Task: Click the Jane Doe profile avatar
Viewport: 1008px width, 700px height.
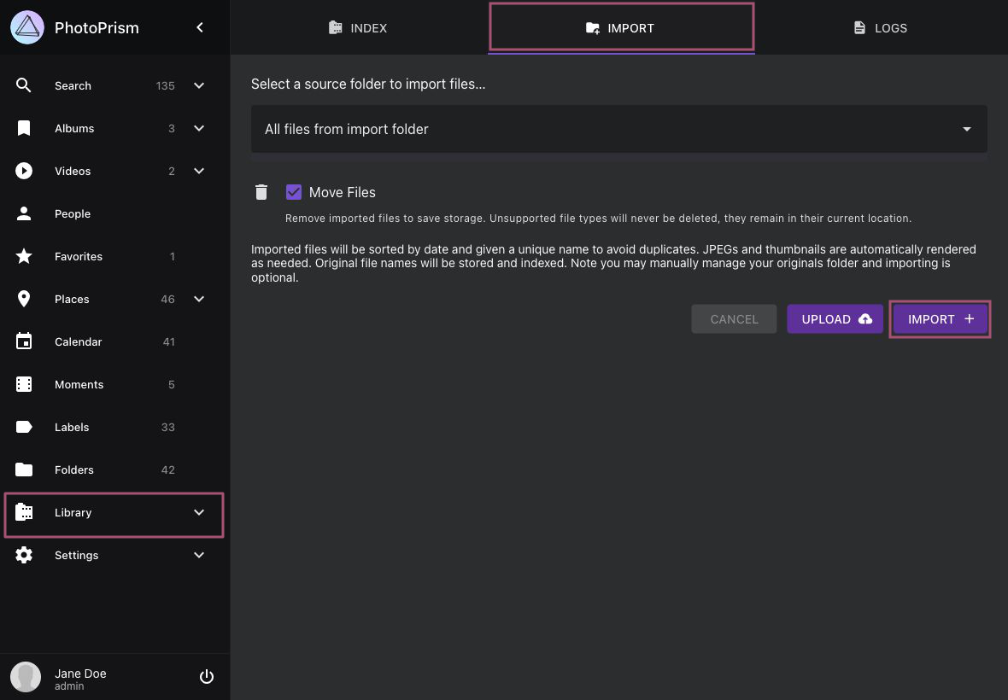Action: tap(25, 676)
